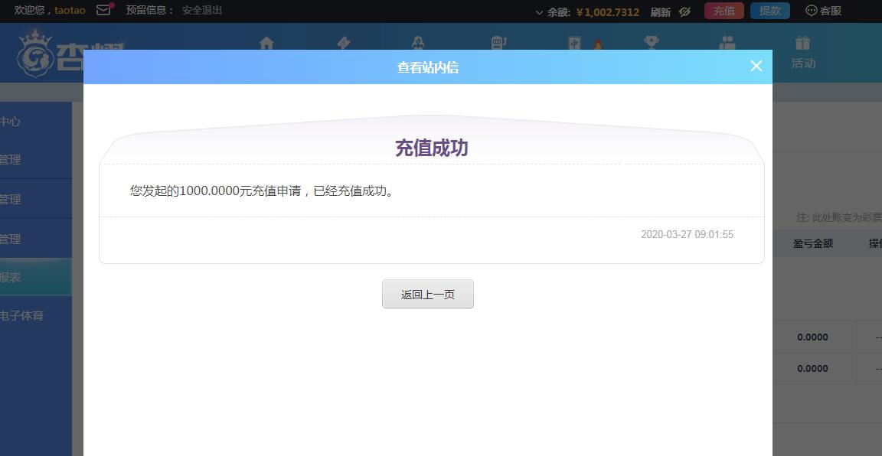
Task: Close the 查看站内信 dialog
Action: click(756, 66)
